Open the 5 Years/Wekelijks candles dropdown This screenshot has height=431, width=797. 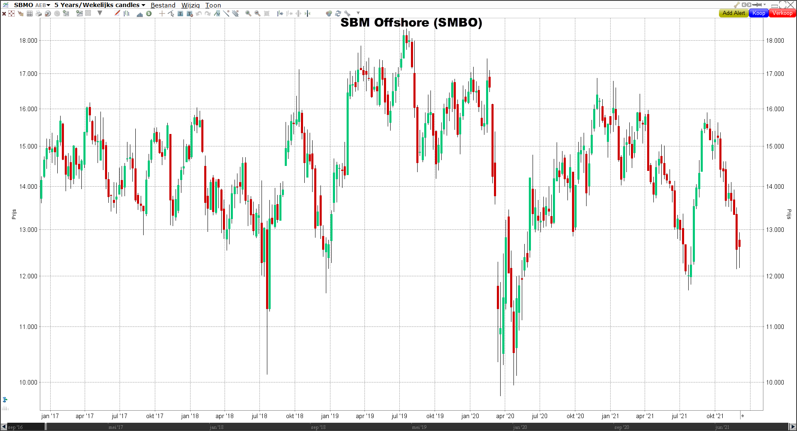[x=100, y=5]
